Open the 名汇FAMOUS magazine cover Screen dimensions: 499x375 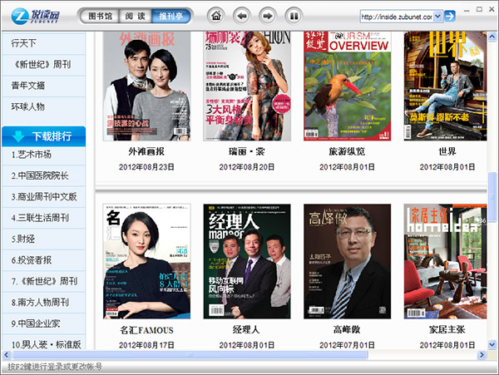(x=146, y=261)
